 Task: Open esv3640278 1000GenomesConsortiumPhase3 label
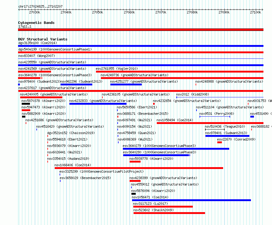click(55, 75)
